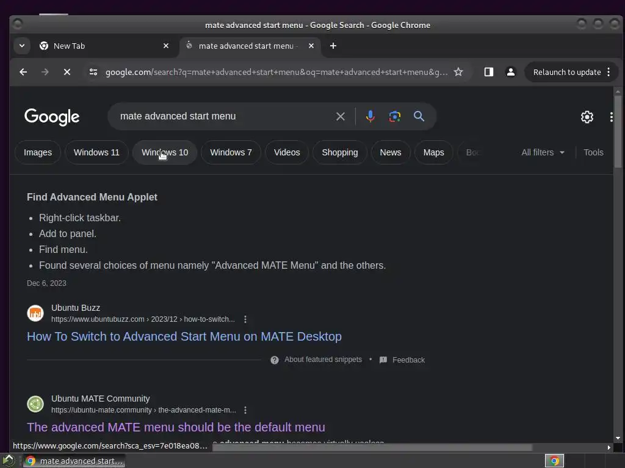The width and height of the screenshot is (625, 468).
Task: Click the Ubuntu MATE Community favicon
Action: tap(35, 404)
